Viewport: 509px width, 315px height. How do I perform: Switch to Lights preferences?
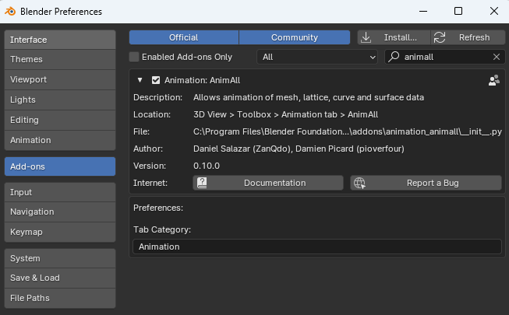pyautogui.click(x=60, y=100)
